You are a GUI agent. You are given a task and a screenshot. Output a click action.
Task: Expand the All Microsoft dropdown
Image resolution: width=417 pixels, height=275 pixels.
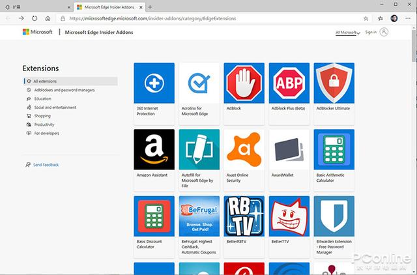(347, 33)
